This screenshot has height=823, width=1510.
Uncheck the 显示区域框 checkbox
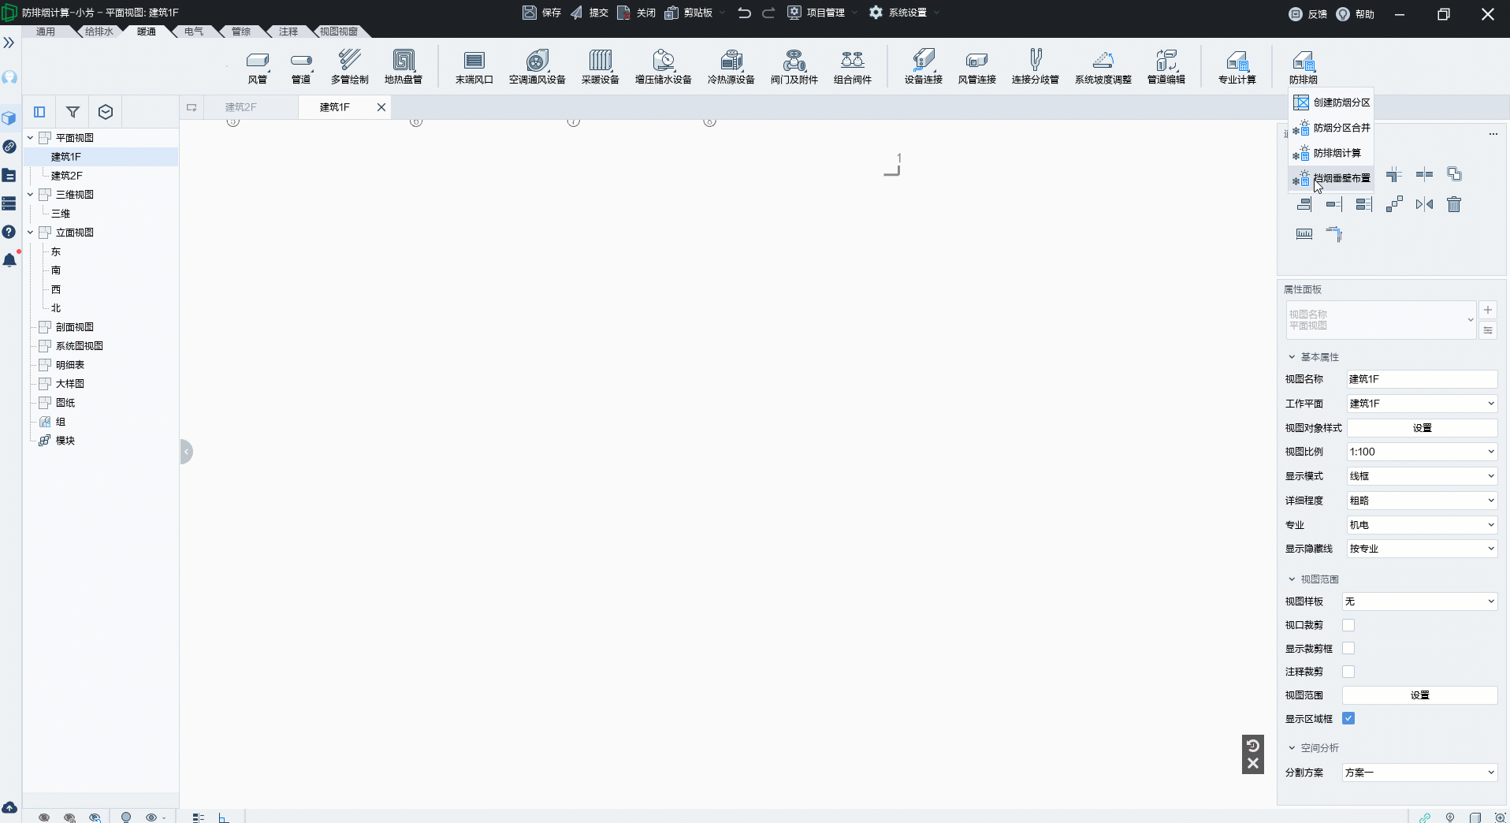tap(1348, 718)
